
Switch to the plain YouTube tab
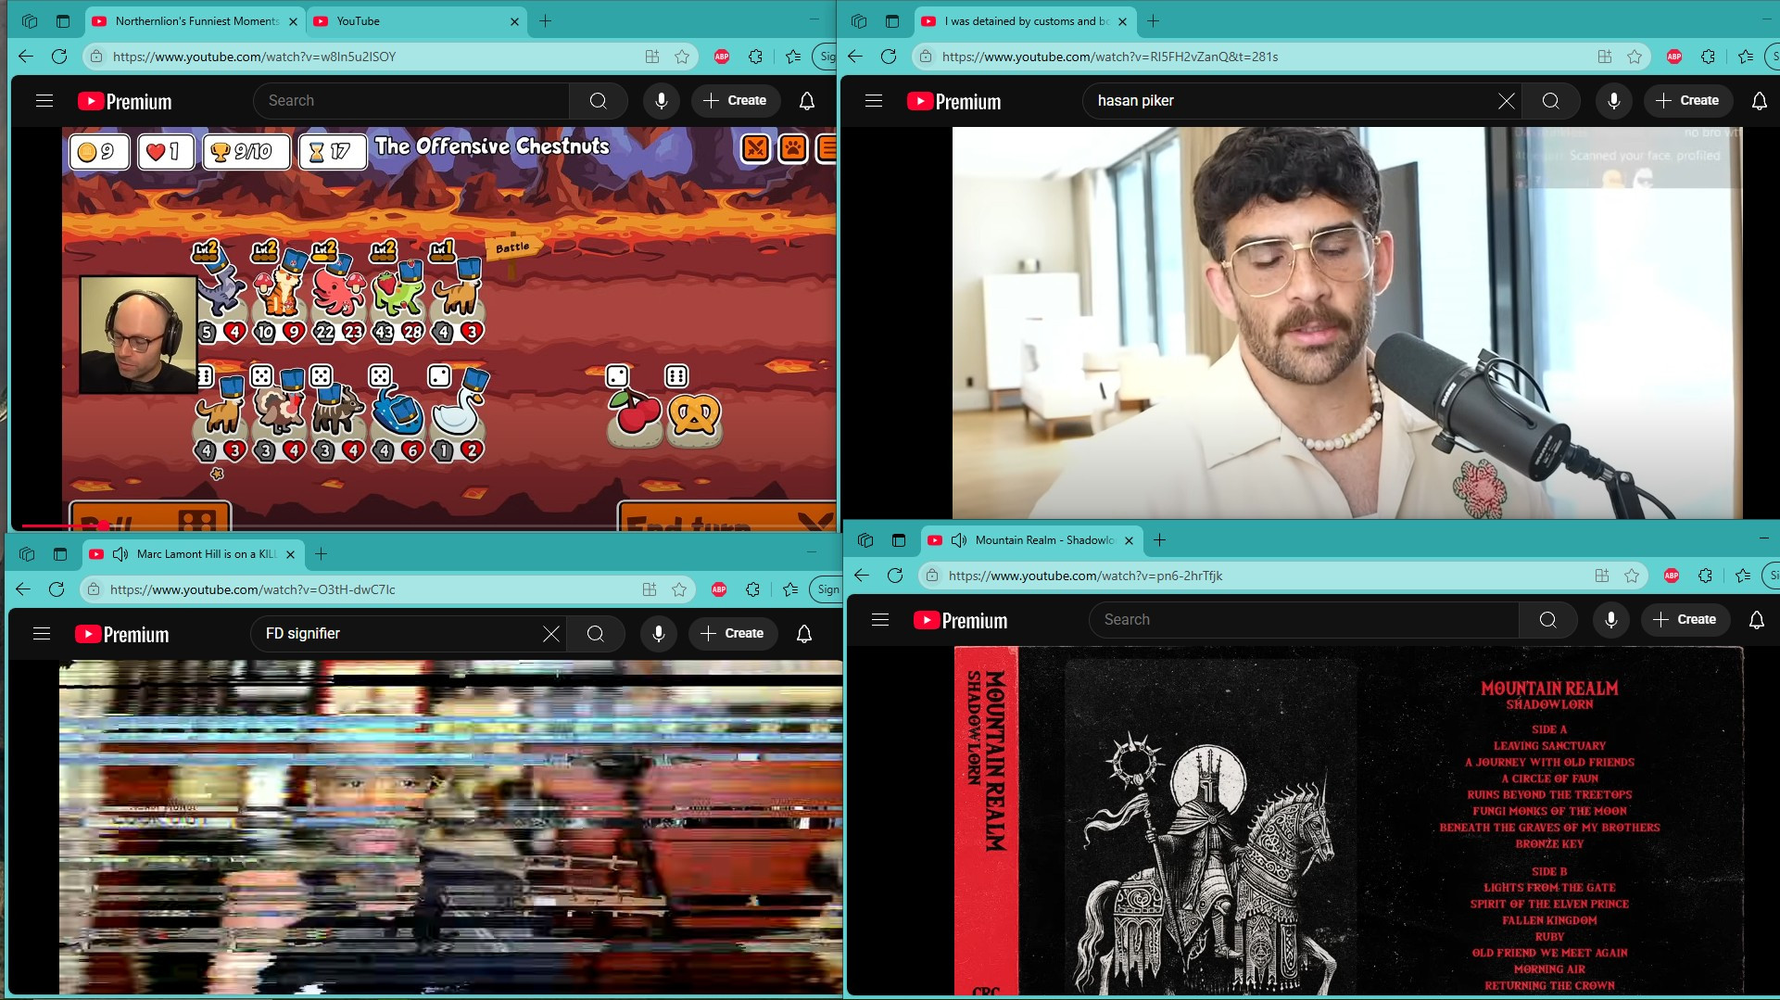(x=415, y=21)
